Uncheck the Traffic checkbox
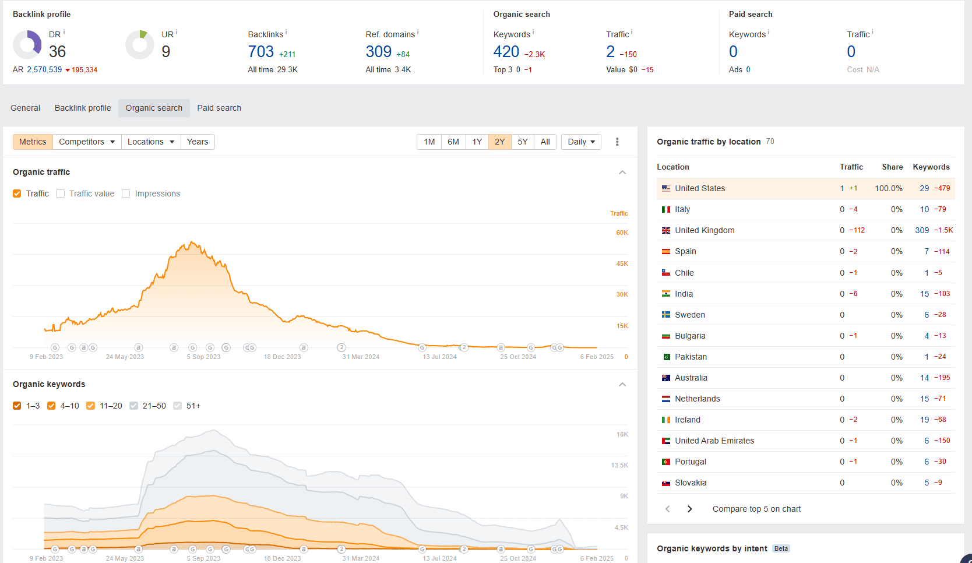 [x=17, y=193]
